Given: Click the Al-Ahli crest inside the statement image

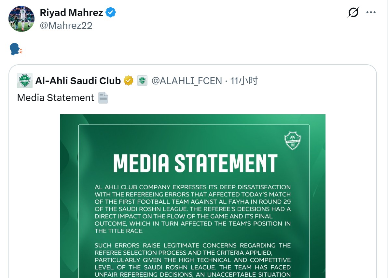Looking at the screenshot, I should click(292, 141).
